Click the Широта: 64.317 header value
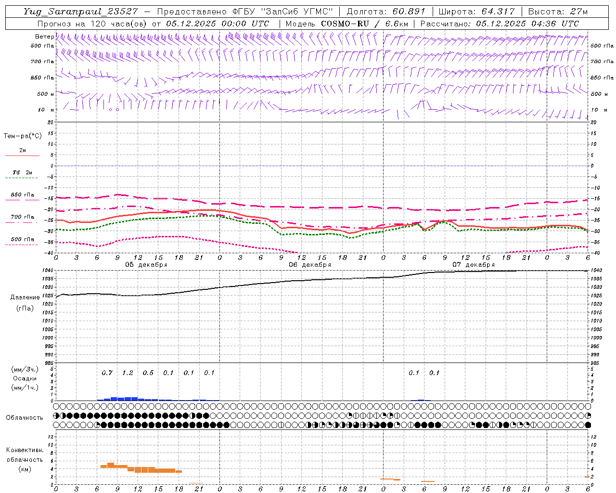616x493 pixels. (477, 12)
